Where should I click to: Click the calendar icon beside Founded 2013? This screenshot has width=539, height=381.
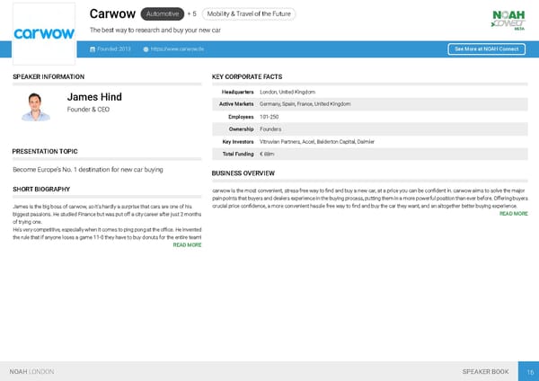[x=93, y=49]
